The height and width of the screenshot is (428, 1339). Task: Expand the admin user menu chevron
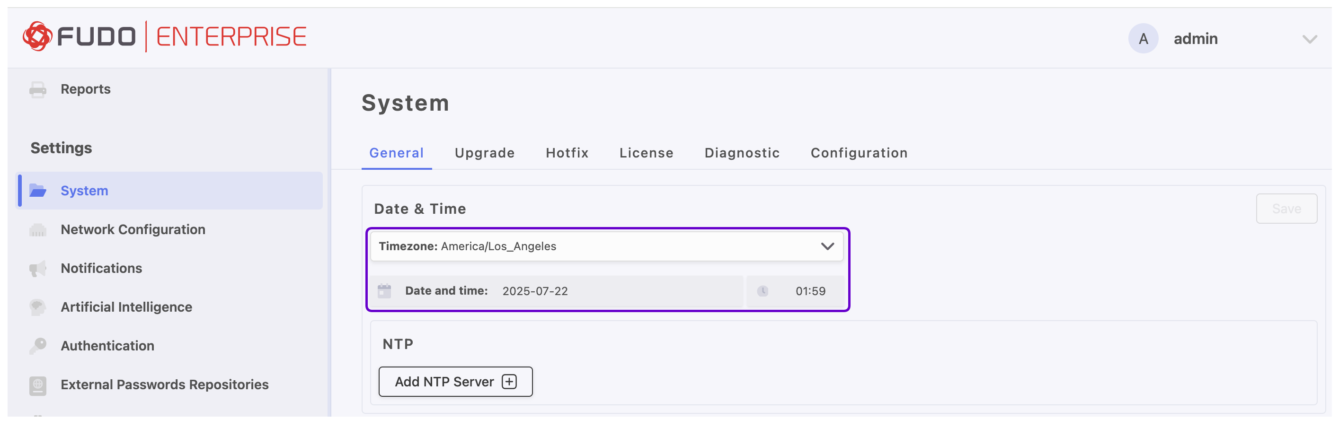1309,39
